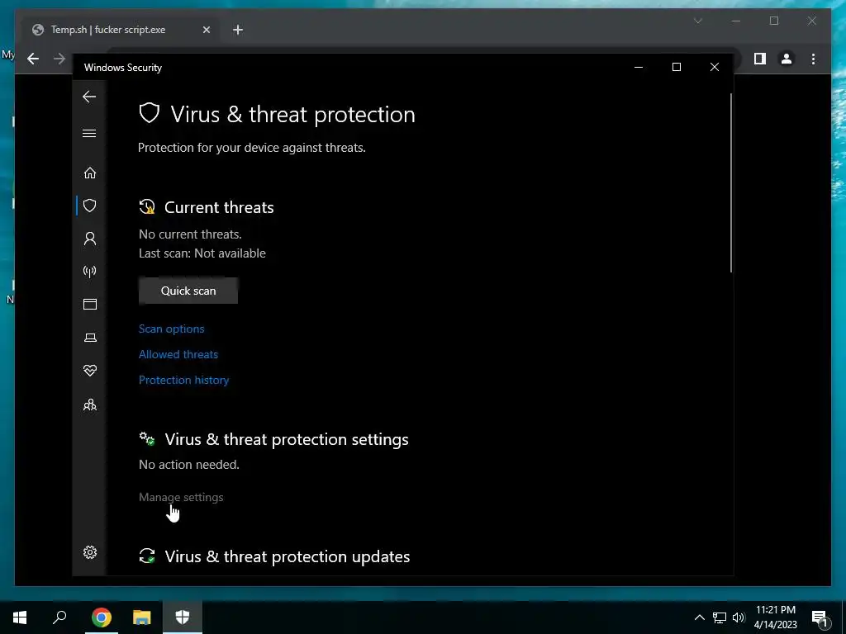This screenshot has height=634, width=846.
Task: Open Firewall & network protection icon
Action: click(x=89, y=271)
